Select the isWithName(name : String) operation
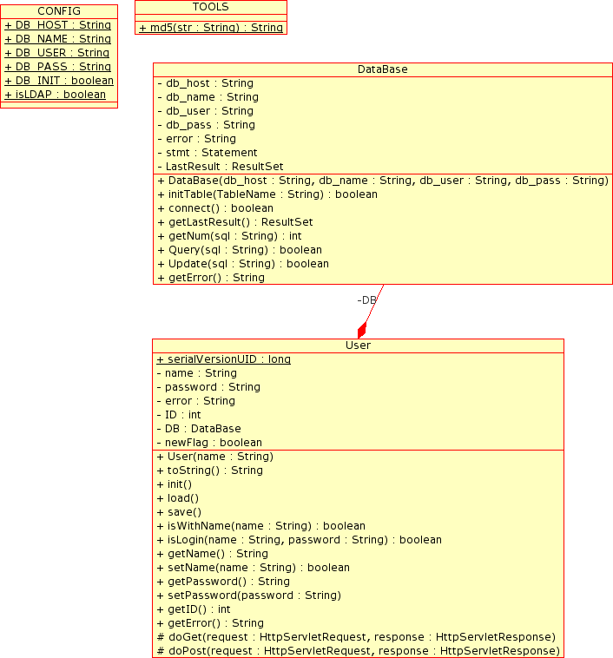This screenshot has height=658, width=613. click(260, 526)
